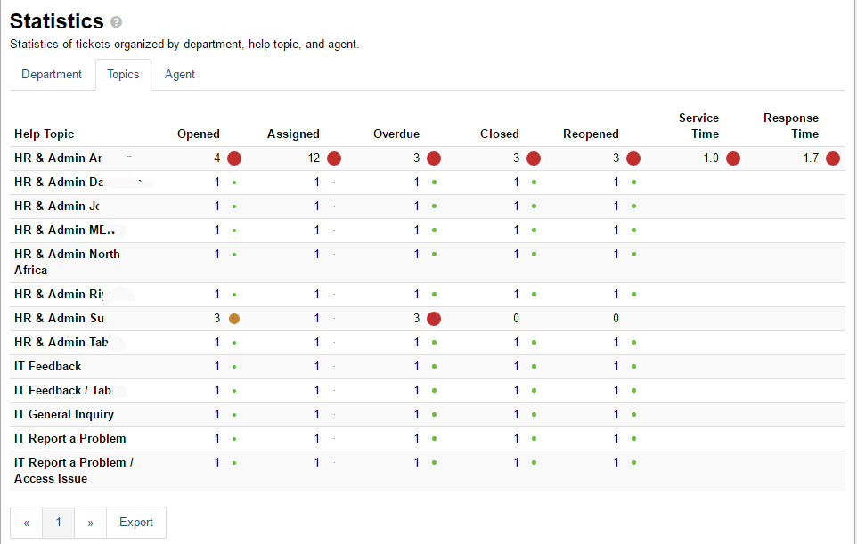
Task: Click the Overdue column header
Action: point(396,134)
